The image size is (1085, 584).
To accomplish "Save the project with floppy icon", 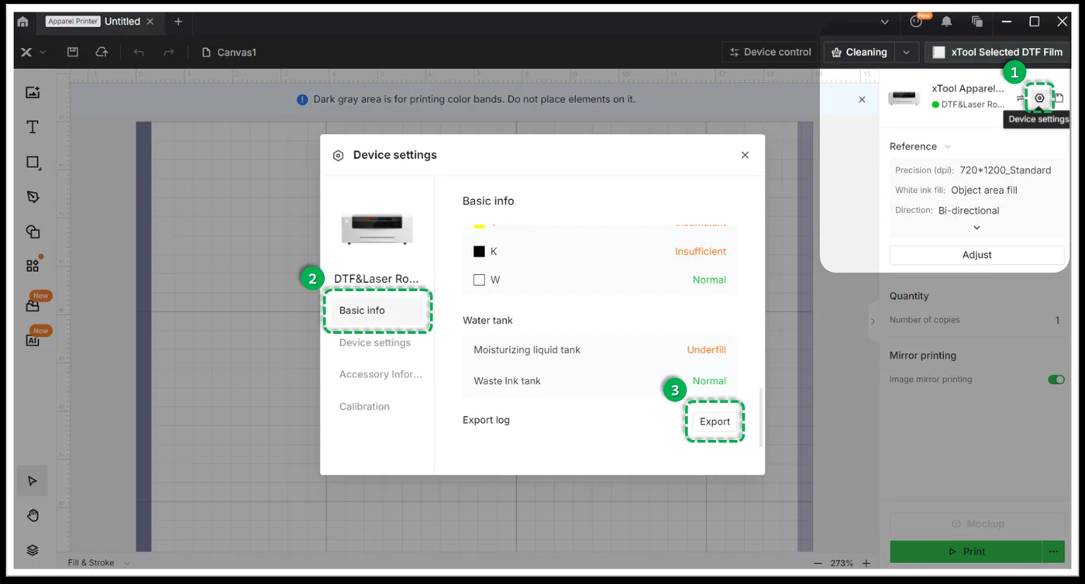I will (x=73, y=52).
